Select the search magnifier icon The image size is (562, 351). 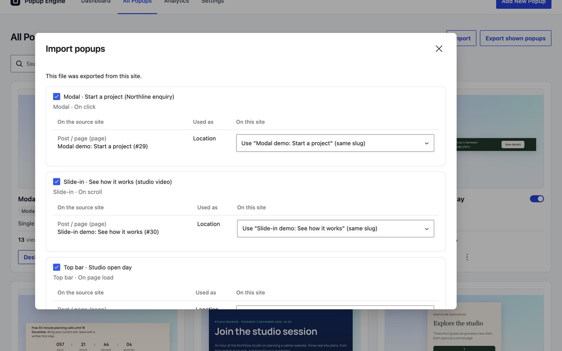[19, 64]
